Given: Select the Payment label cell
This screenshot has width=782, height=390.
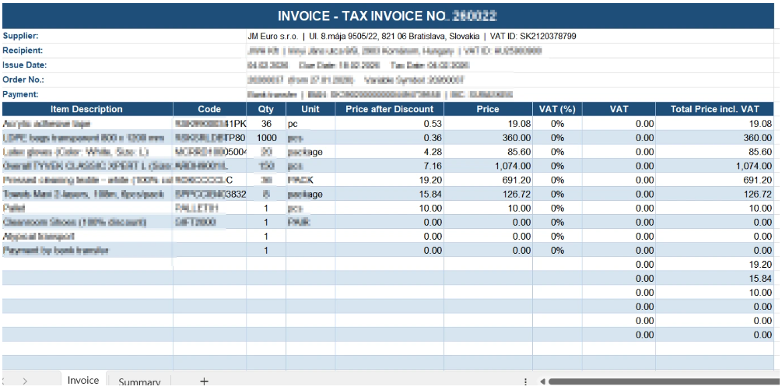Looking at the screenshot, I should 21,94.
